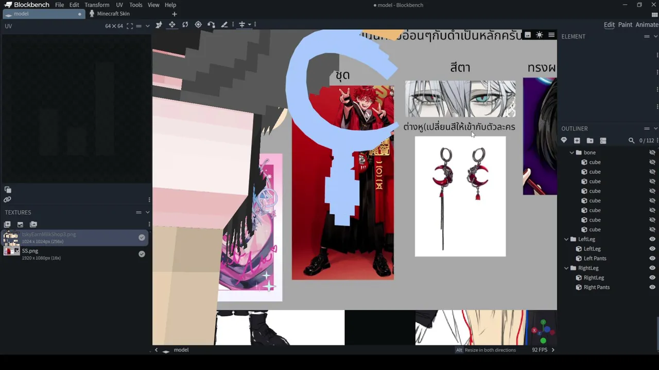Open the UV menu in the menu bar
This screenshot has width=659, height=370.
(119, 5)
